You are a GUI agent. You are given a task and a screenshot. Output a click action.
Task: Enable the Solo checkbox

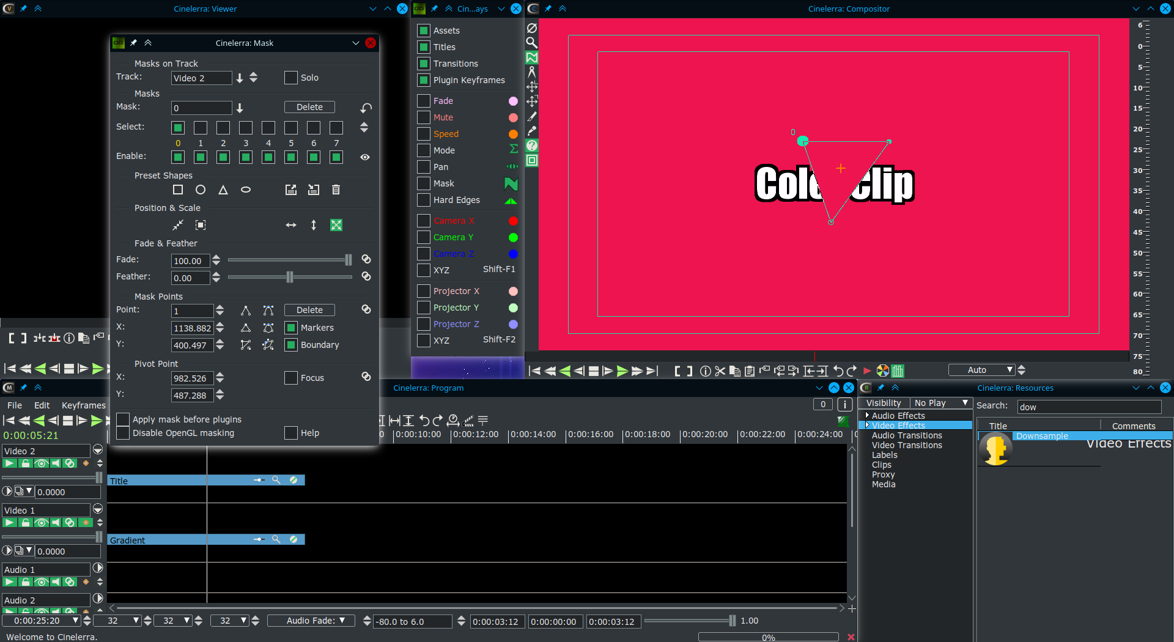291,78
